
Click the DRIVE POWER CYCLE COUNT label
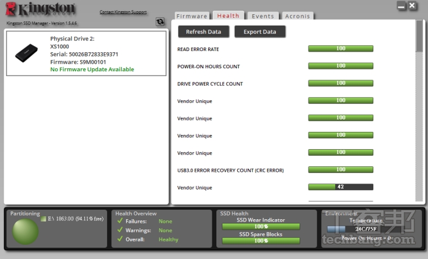pyautogui.click(x=210, y=84)
